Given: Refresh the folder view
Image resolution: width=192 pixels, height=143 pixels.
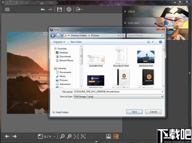Looking at the screenshot, I should click(123, 35).
